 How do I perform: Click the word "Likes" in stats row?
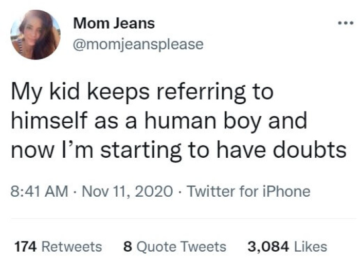tap(311, 247)
